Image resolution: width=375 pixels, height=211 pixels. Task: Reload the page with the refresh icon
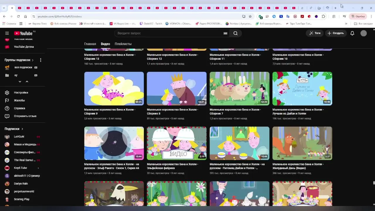pyautogui.click(x=18, y=16)
